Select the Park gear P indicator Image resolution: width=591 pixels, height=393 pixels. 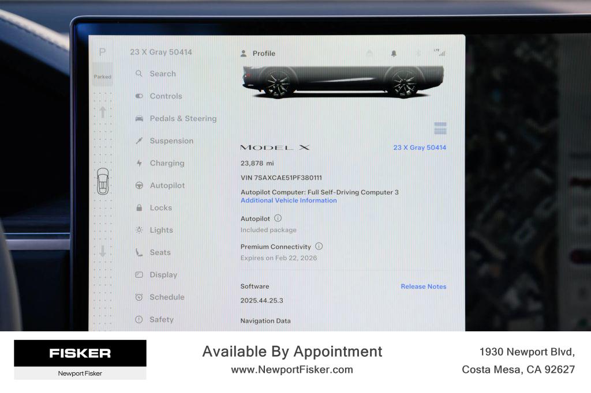click(103, 52)
